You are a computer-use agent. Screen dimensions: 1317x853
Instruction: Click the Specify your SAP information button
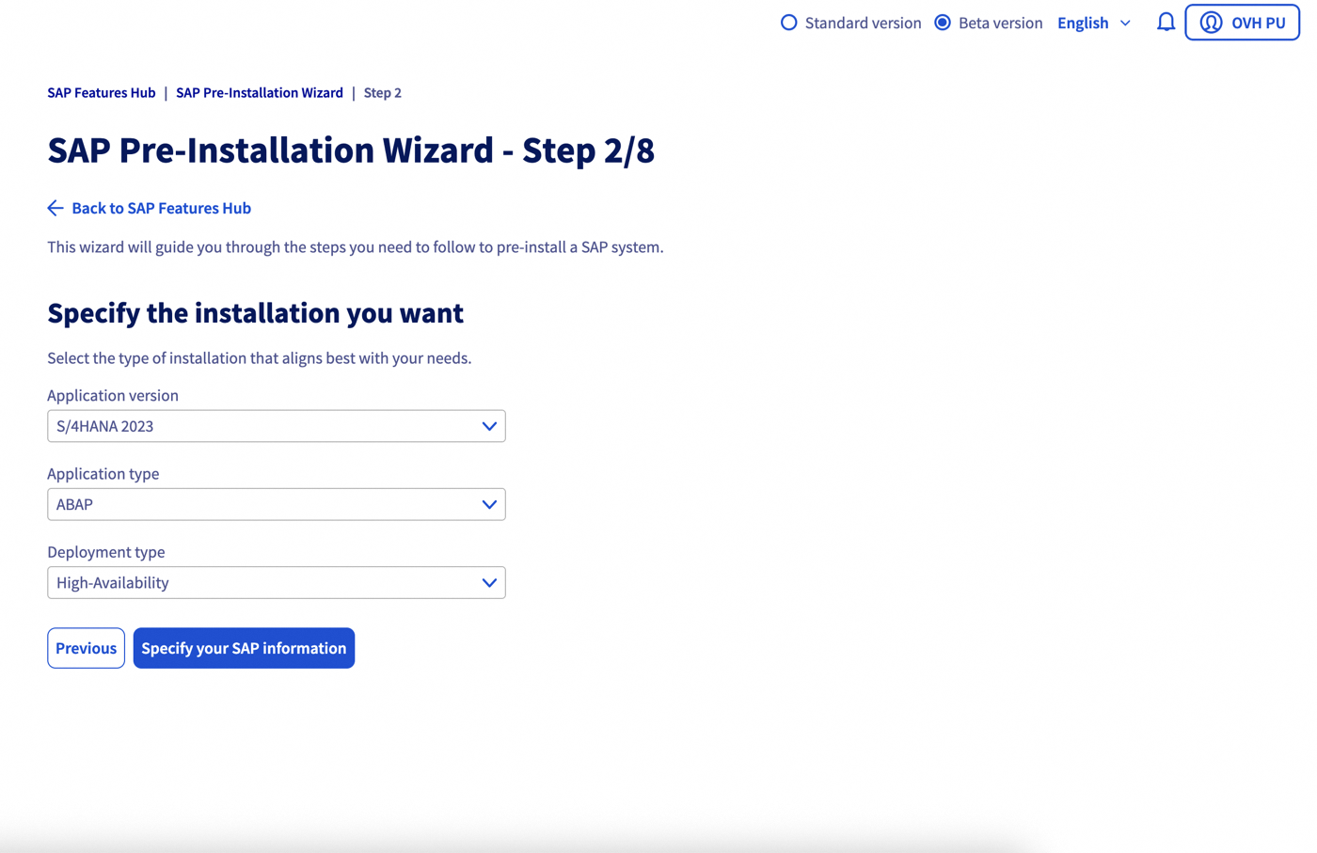(x=244, y=648)
